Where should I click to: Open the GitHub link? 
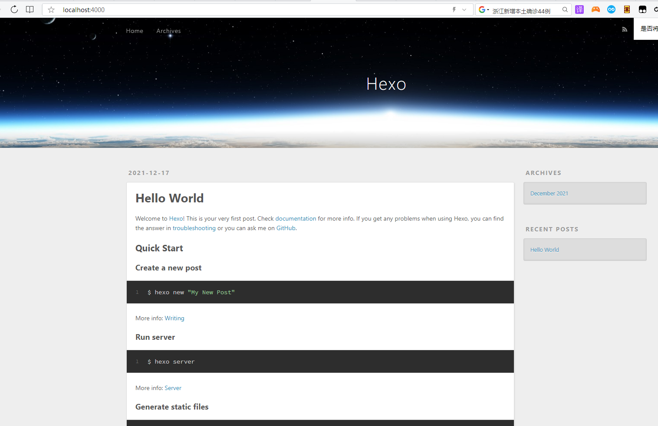click(286, 228)
